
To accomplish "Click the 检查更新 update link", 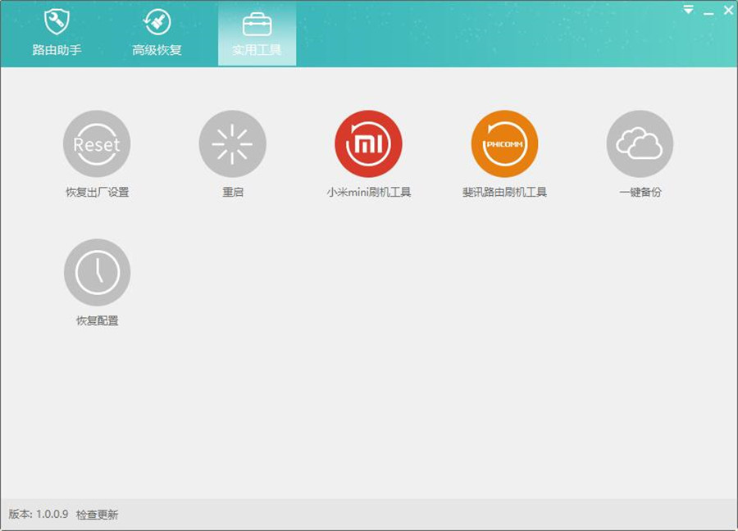I will (98, 514).
